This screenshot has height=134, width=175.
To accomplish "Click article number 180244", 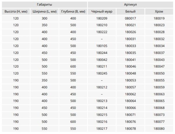I will pos(102,53).
